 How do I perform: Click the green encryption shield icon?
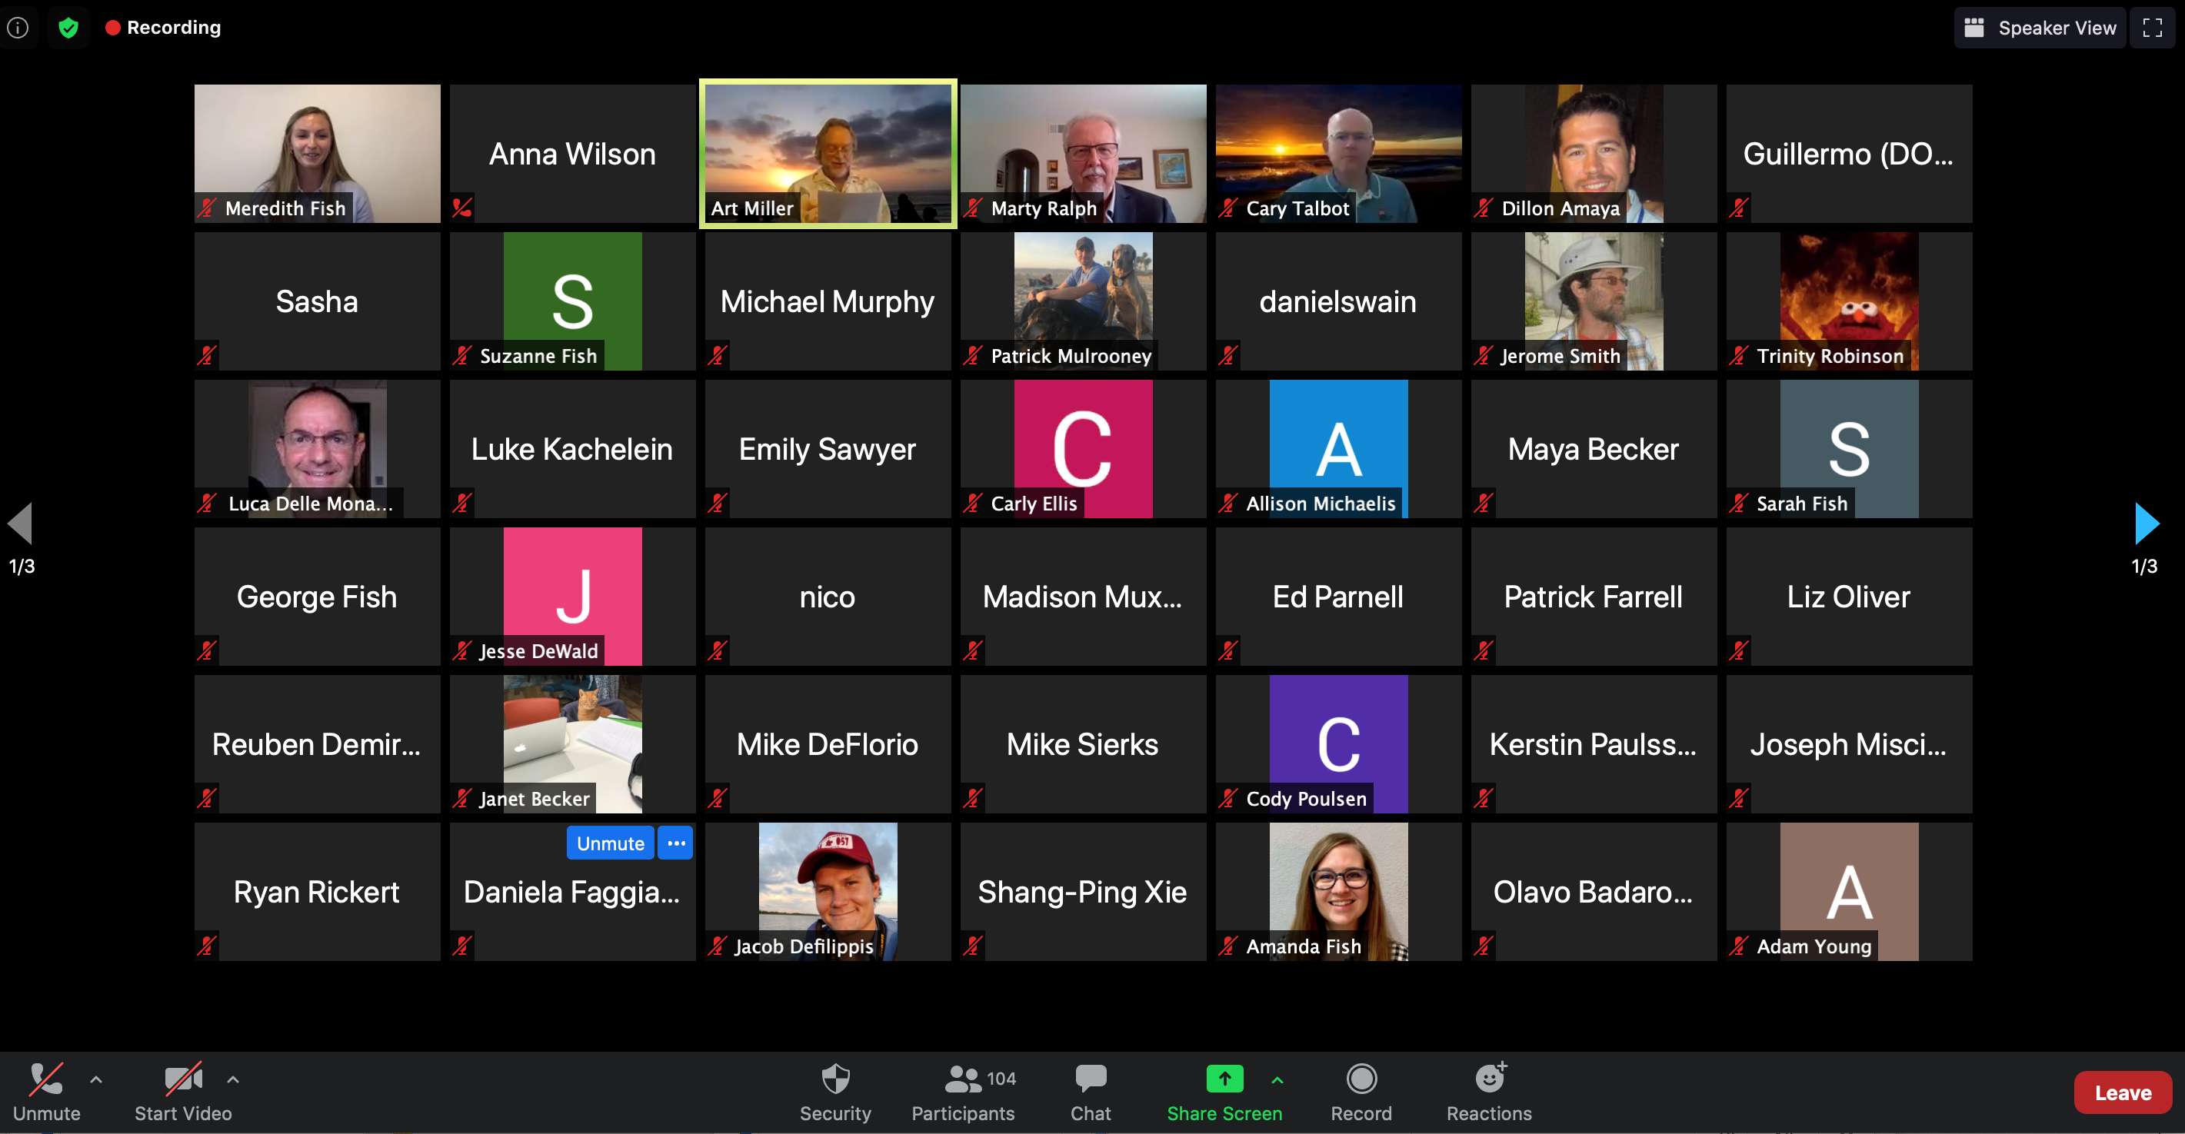coord(68,27)
